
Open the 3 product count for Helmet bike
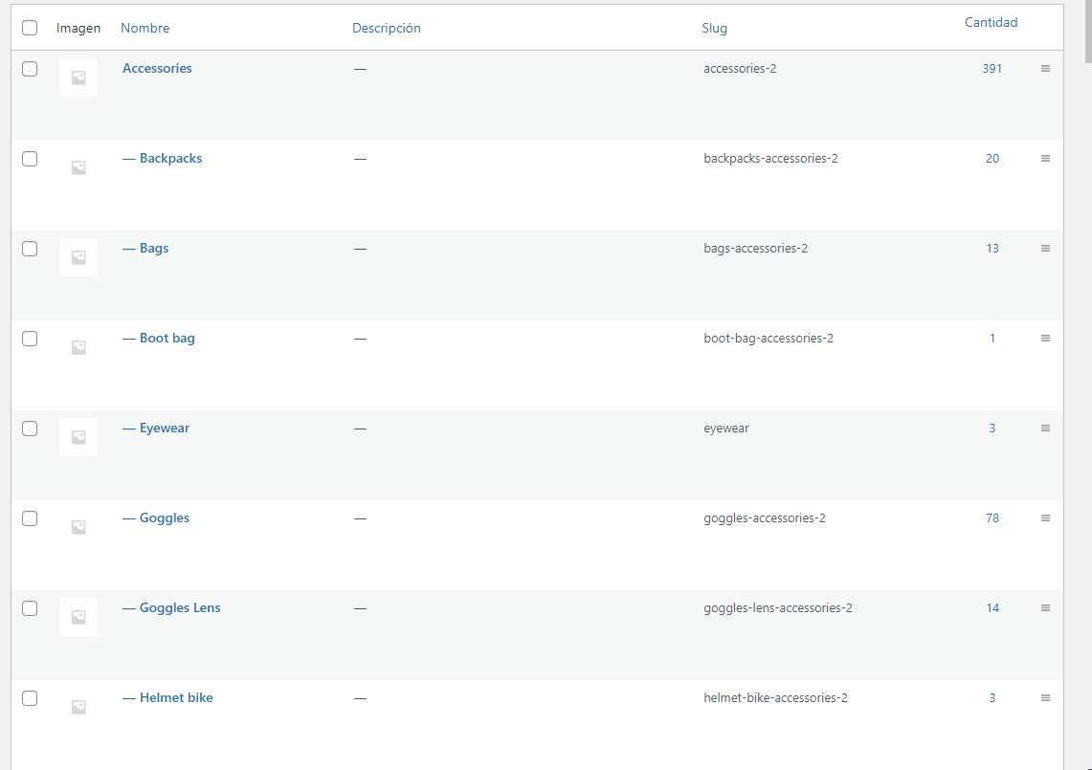click(992, 697)
